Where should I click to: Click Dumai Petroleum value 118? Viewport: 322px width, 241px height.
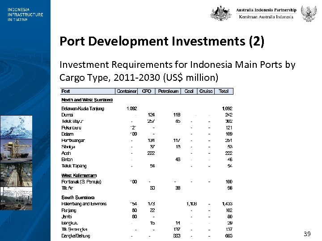tap(177, 115)
